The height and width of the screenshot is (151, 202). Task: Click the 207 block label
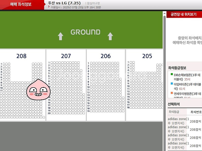(66, 56)
